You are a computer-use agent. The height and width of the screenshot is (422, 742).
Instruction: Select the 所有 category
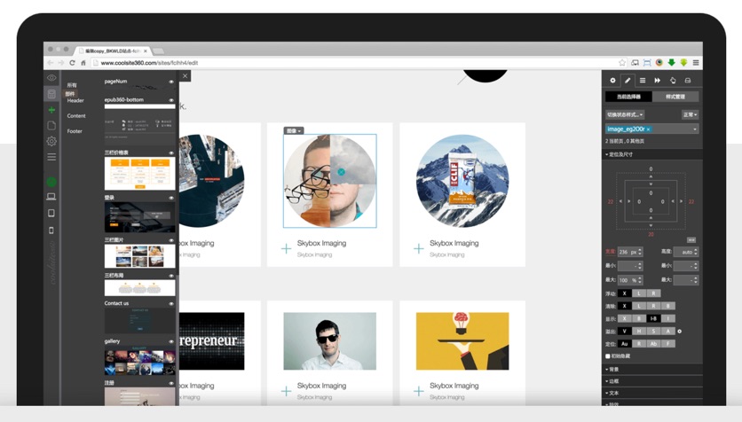point(72,85)
